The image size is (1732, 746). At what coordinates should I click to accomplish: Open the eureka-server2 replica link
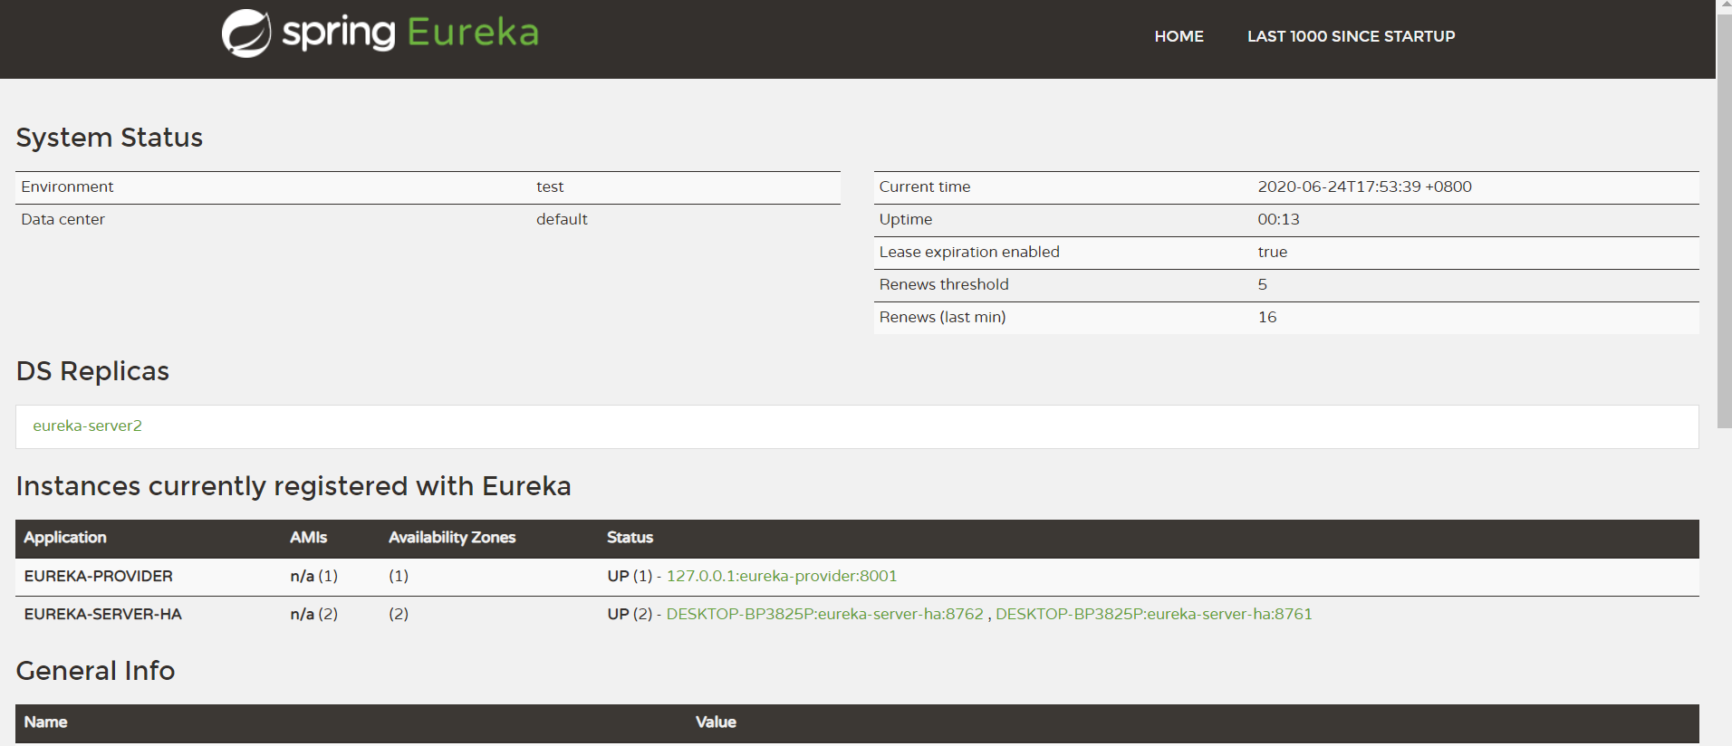88,426
